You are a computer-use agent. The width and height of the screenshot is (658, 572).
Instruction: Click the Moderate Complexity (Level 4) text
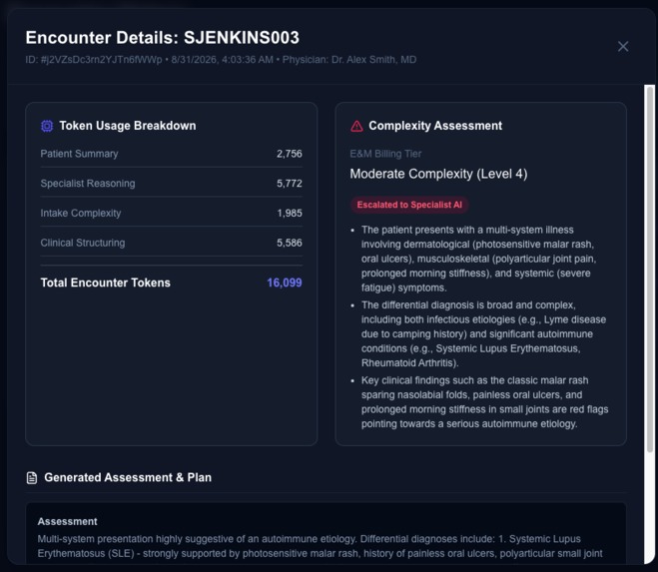pyautogui.click(x=438, y=174)
